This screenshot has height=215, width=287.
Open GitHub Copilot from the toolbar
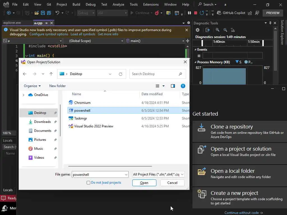231,13
